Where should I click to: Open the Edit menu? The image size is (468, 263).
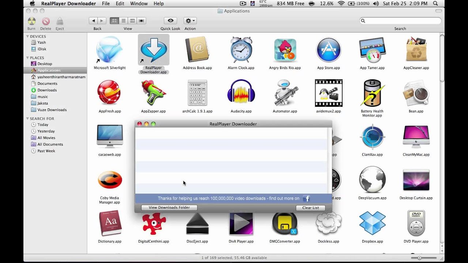coord(120,4)
